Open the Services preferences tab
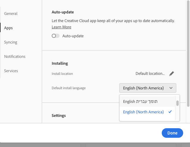The image size is (190, 147). [11, 71]
